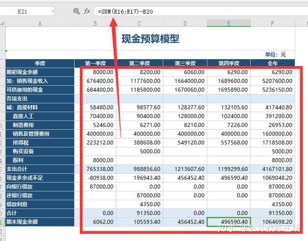Click the zoom magnifier icon beside formula bar
This screenshot has height=241, width=308.
click(x=77, y=11)
